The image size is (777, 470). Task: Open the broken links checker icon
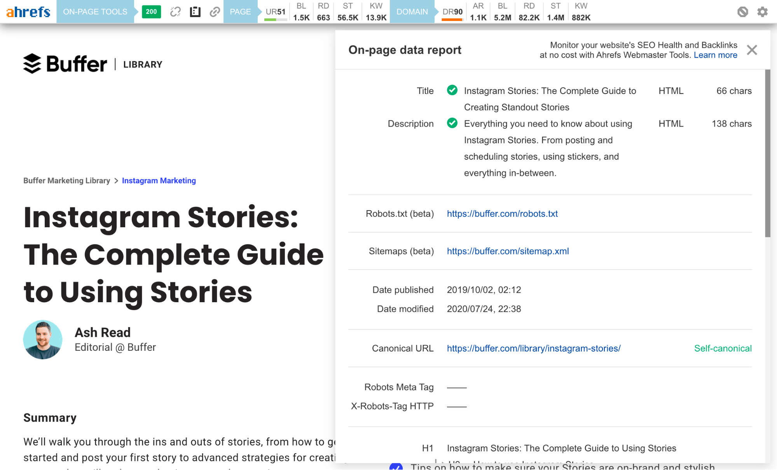click(175, 12)
